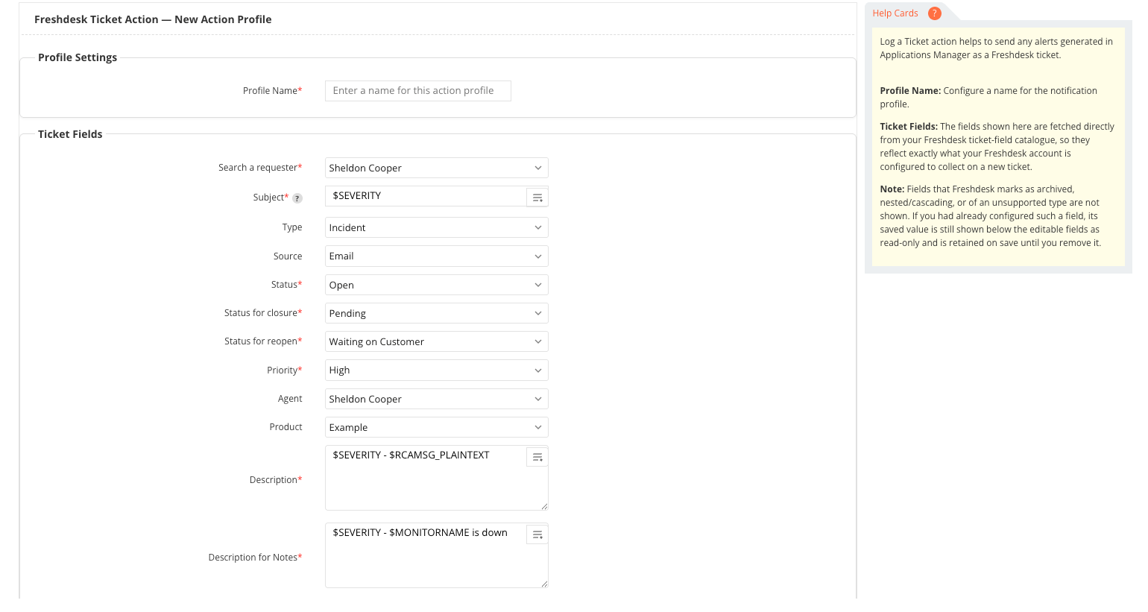Click the Profile Name bold help text

click(910, 91)
